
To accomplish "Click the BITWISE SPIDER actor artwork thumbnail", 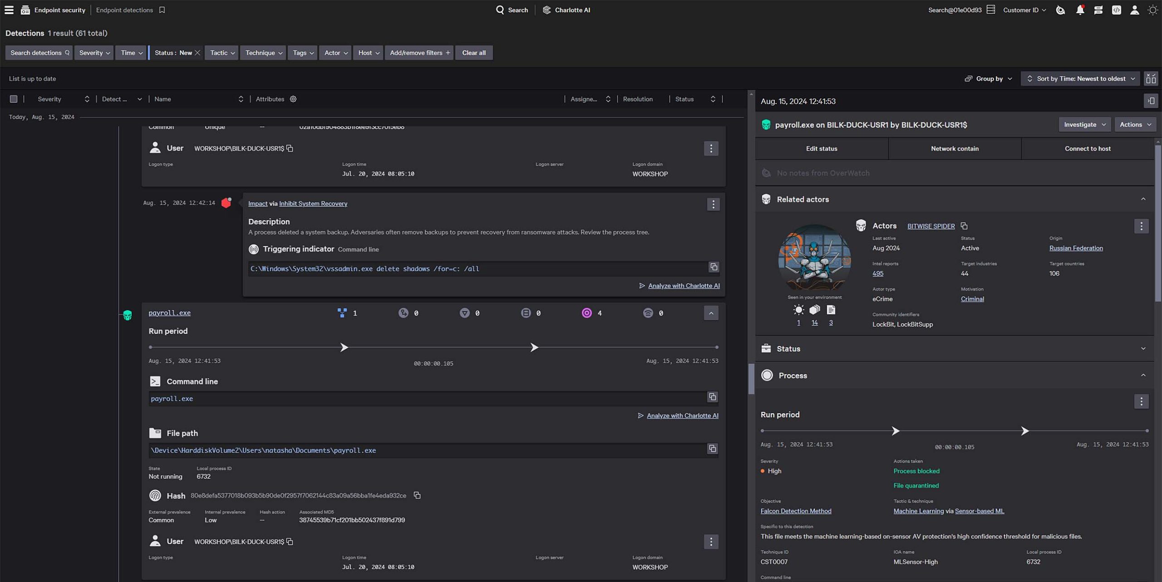I will pos(814,257).
